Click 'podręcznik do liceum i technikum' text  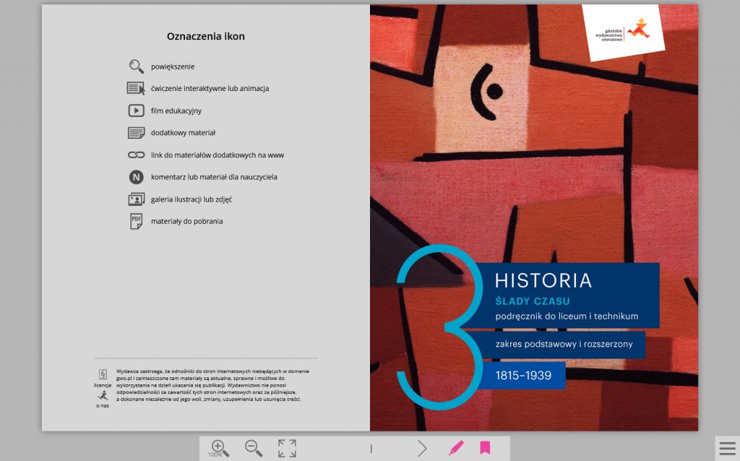tap(567, 316)
